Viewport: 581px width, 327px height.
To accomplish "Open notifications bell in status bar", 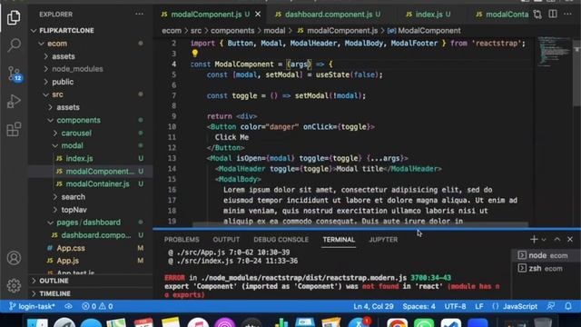I will click(568, 307).
